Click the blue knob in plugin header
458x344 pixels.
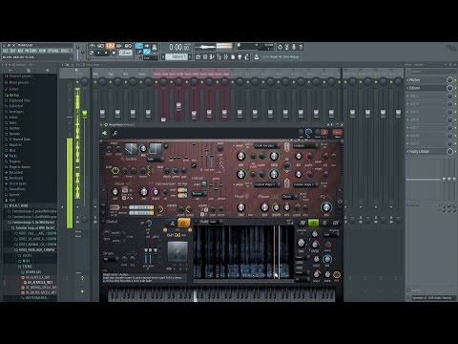click(x=308, y=132)
